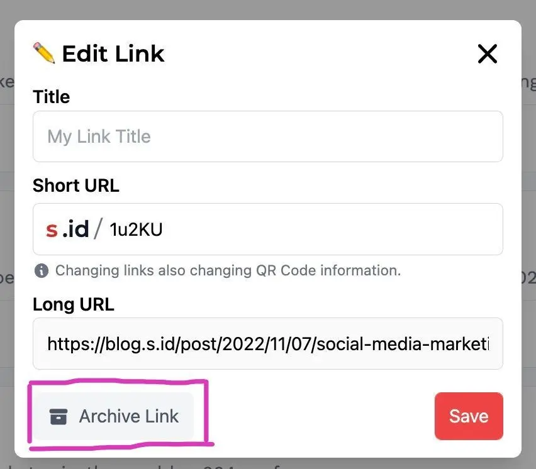536x469 pixels.
Task: Focus the My Link Title field
Action: (x=267, y=136)
